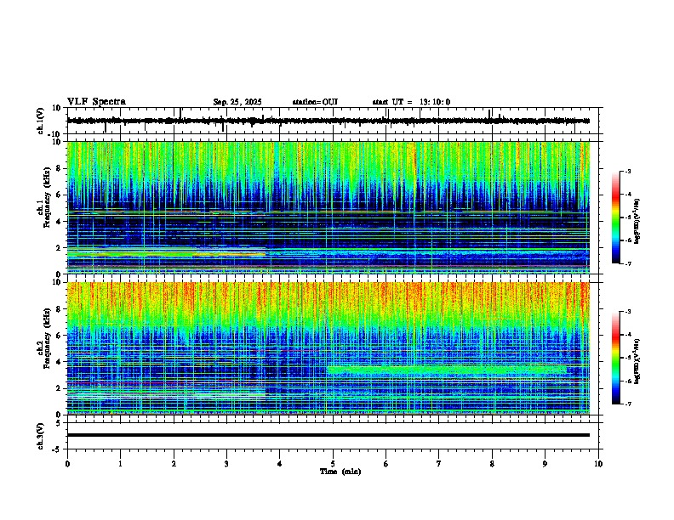Click the "station=OUI" header text
Viewport: 674px width, 520px height.
[315, 102]
